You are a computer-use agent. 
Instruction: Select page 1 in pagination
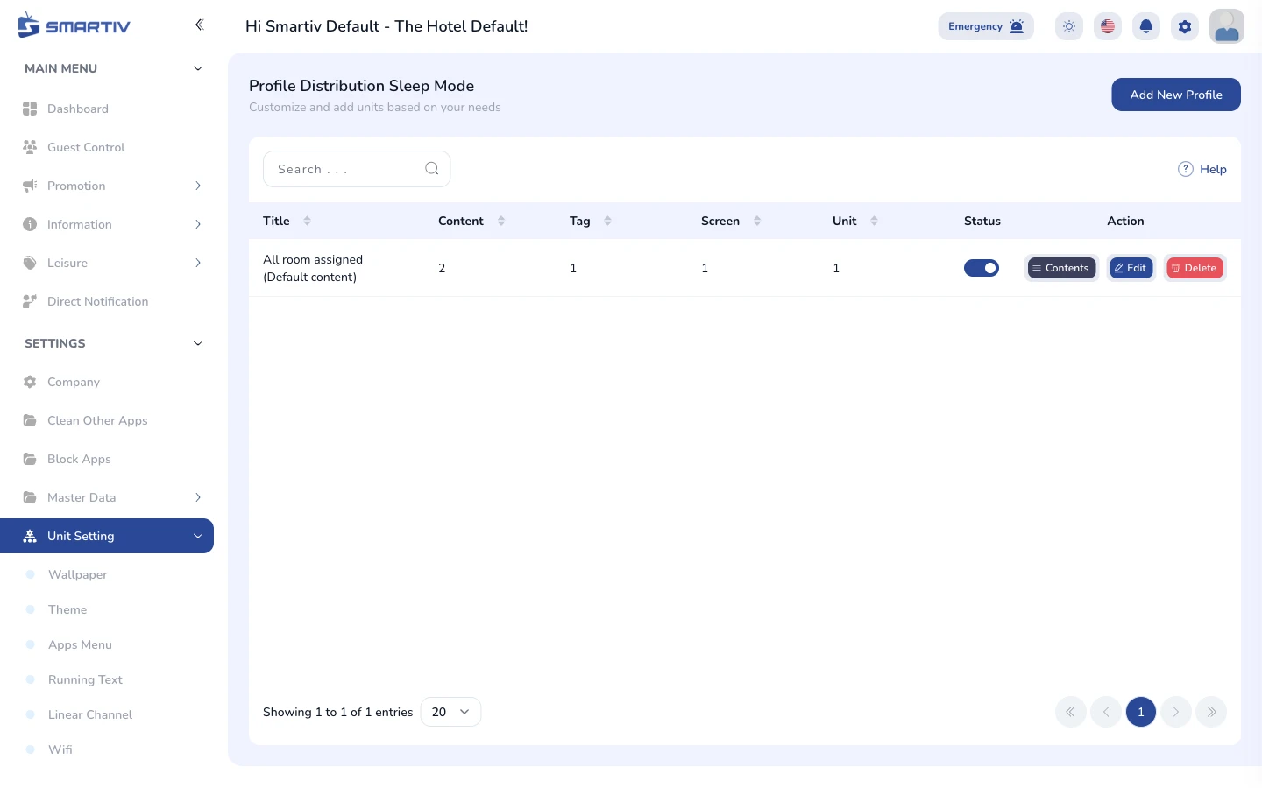coord(1141,712)
